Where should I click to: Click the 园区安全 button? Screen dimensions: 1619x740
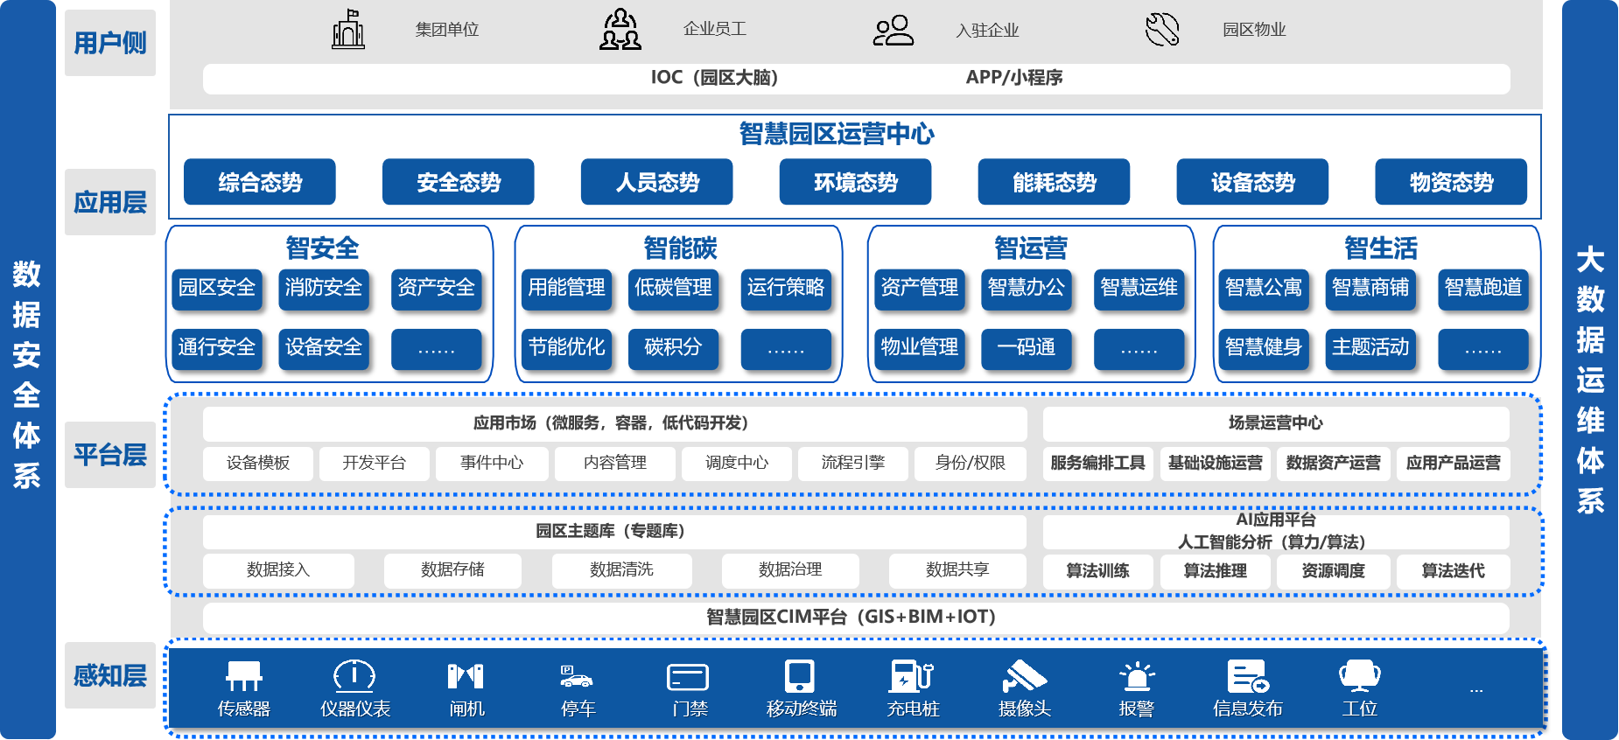[x=217, y=289]
